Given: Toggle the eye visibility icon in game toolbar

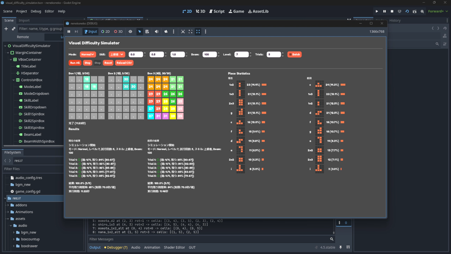Looking at the screenshot, I should tap(130, 32).
